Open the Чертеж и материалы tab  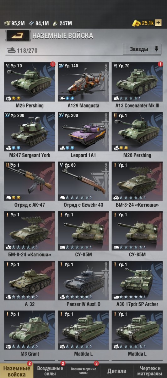pos(150,371)
